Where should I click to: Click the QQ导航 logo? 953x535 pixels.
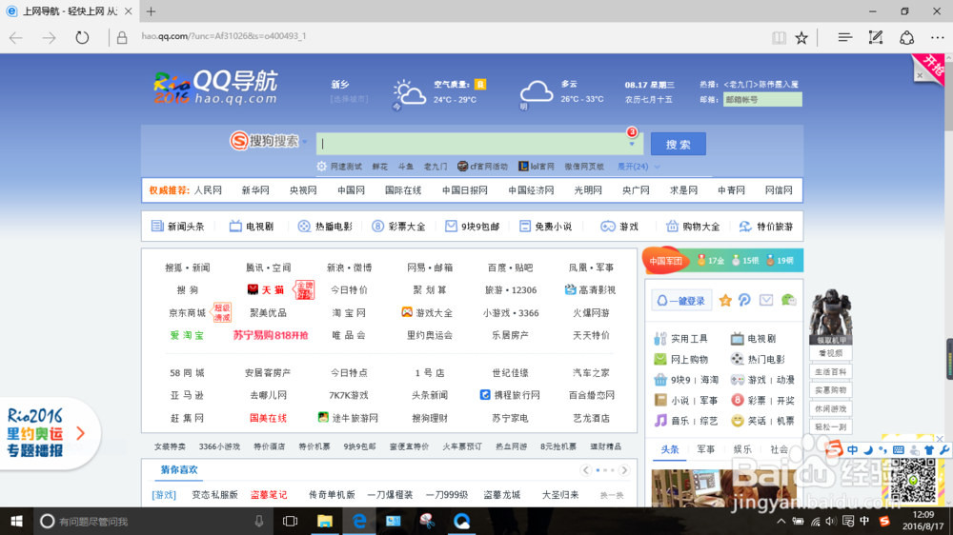(x=215, y=87)
